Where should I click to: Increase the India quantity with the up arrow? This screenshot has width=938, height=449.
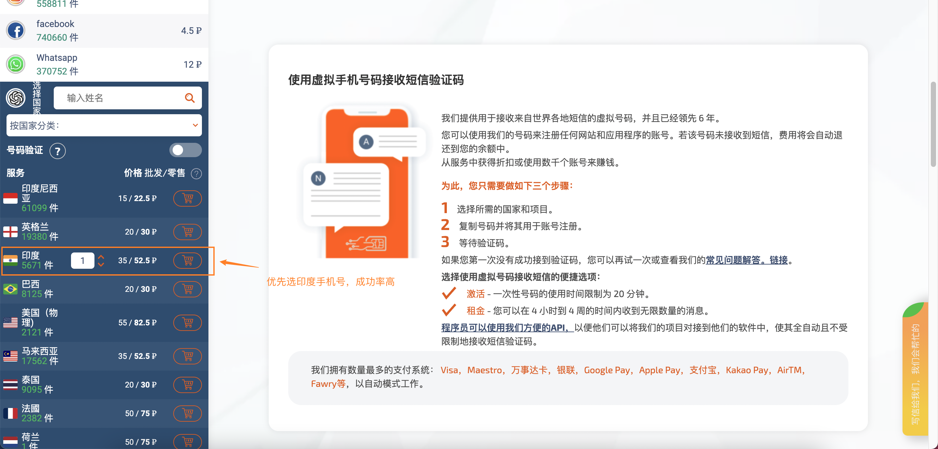[101, 256]
